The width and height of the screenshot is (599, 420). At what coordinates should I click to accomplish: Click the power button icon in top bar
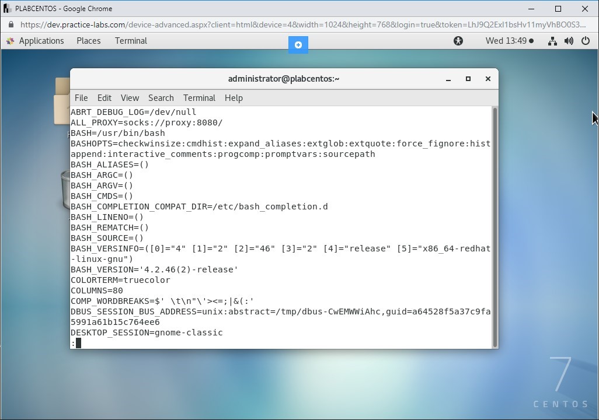tap(584, 41)
